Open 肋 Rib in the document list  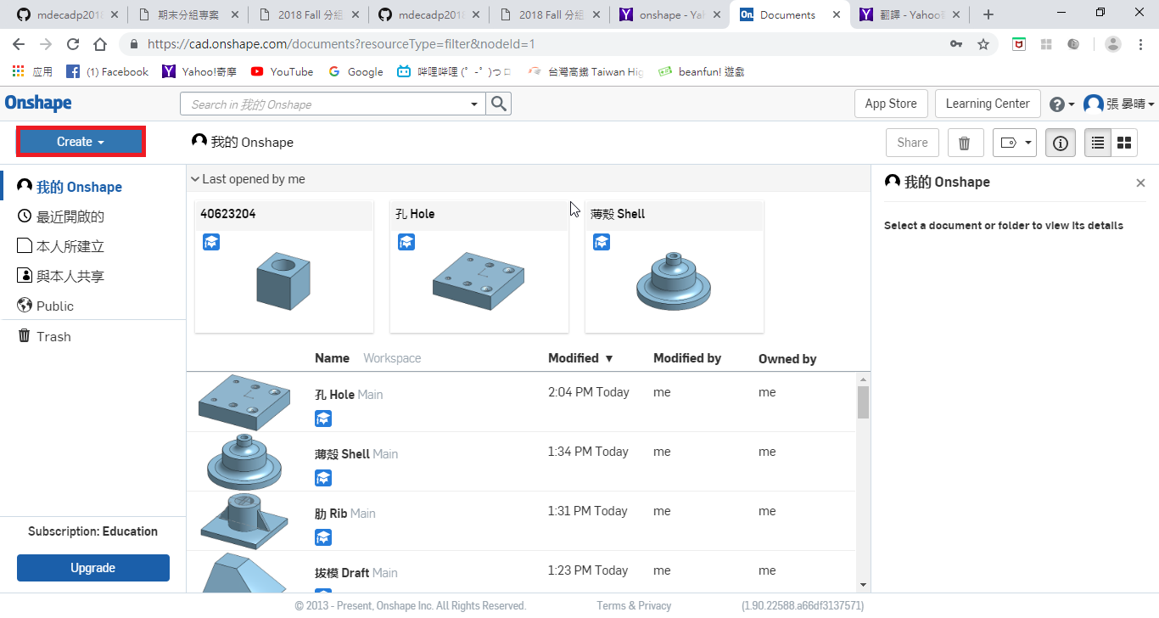tap(331, 514)
